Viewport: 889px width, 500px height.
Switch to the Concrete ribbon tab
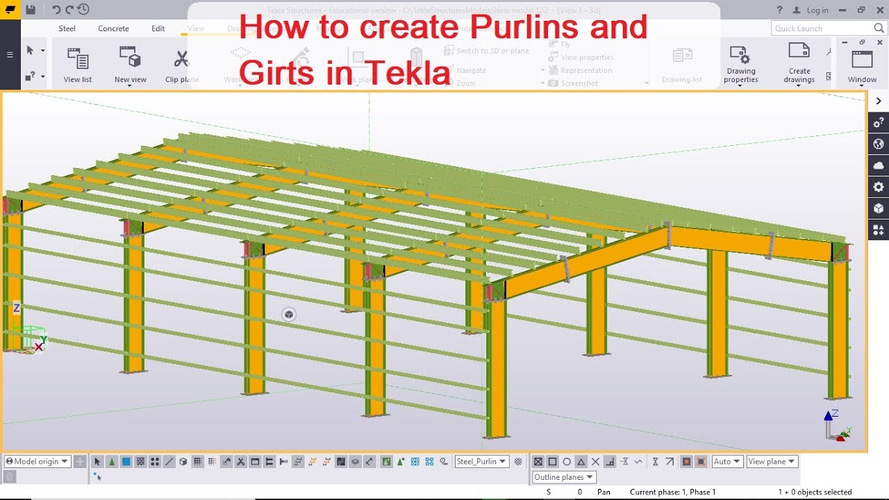pos(113,28)
